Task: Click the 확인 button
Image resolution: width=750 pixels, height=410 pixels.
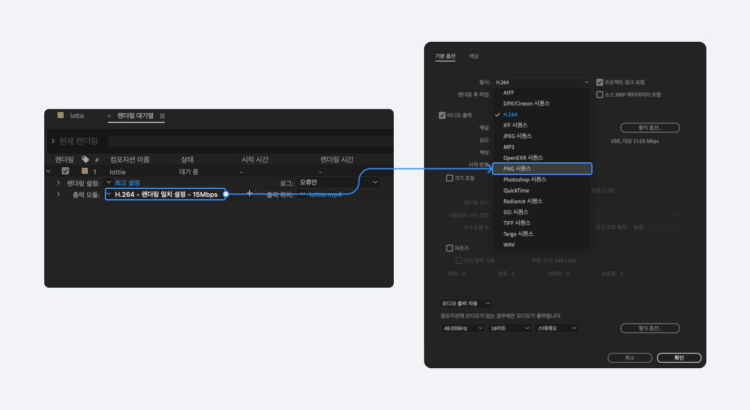Action: pyautogui.click(x=679, y=358)
